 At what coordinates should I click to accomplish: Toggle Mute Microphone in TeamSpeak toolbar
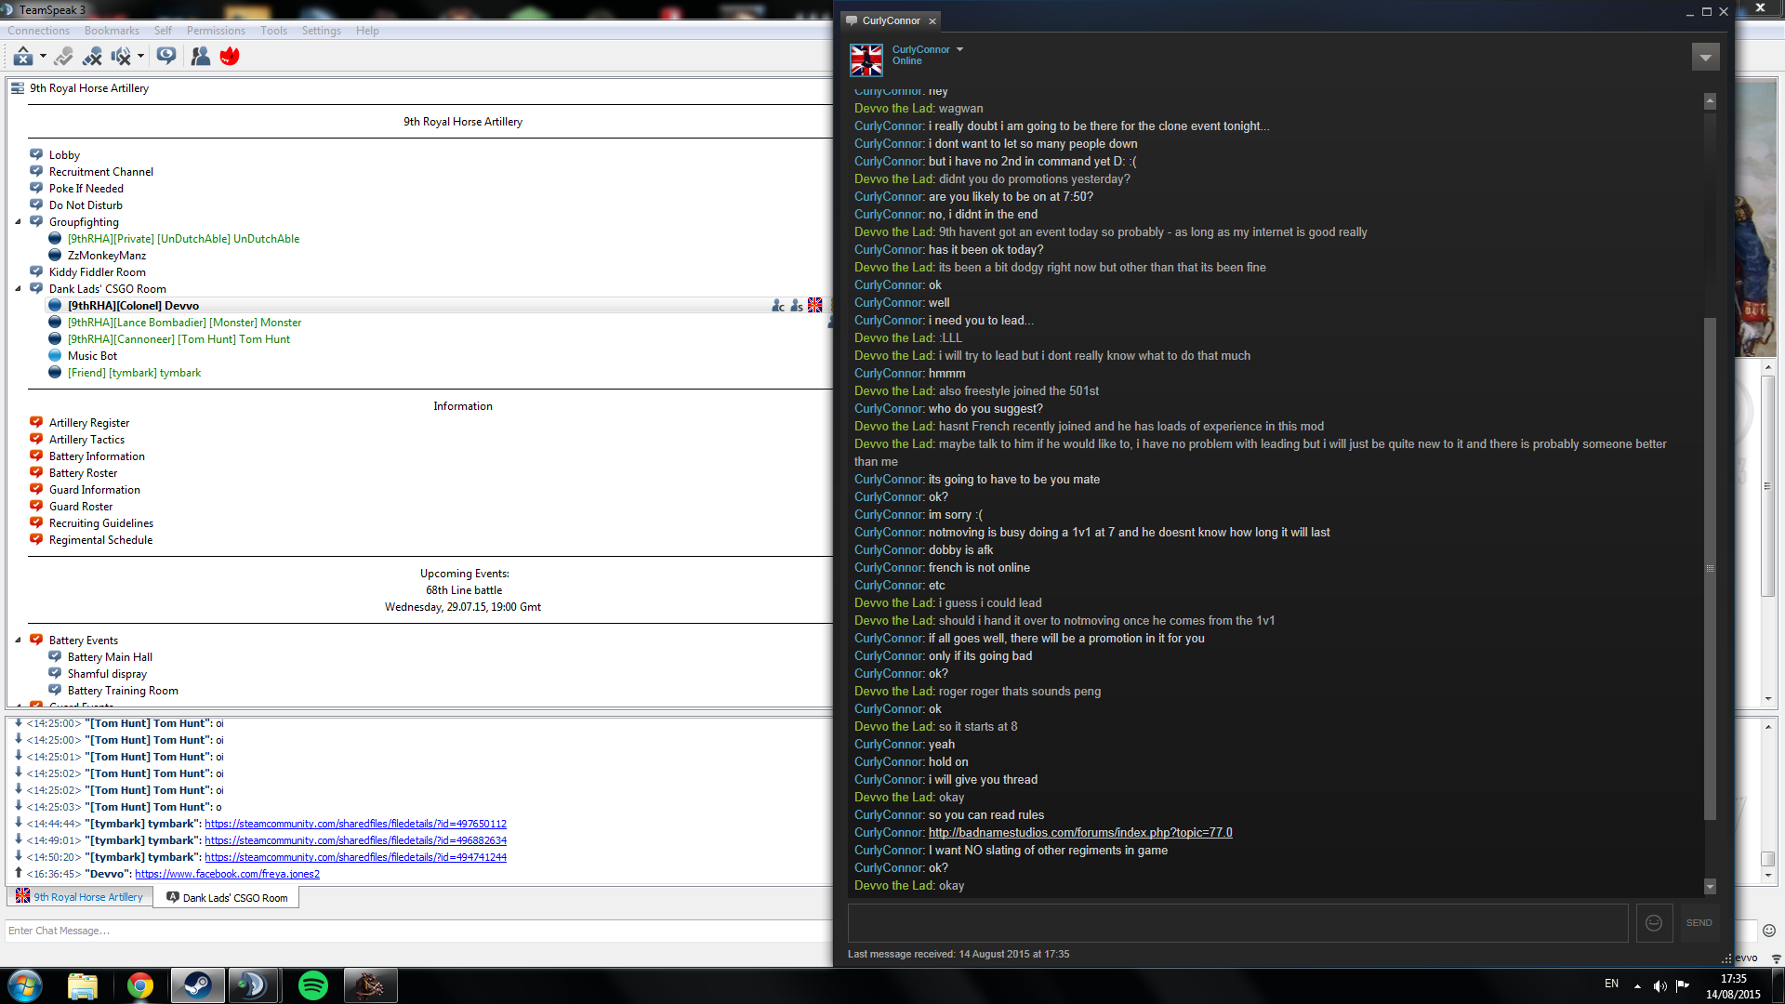click(x=92, y=57)
